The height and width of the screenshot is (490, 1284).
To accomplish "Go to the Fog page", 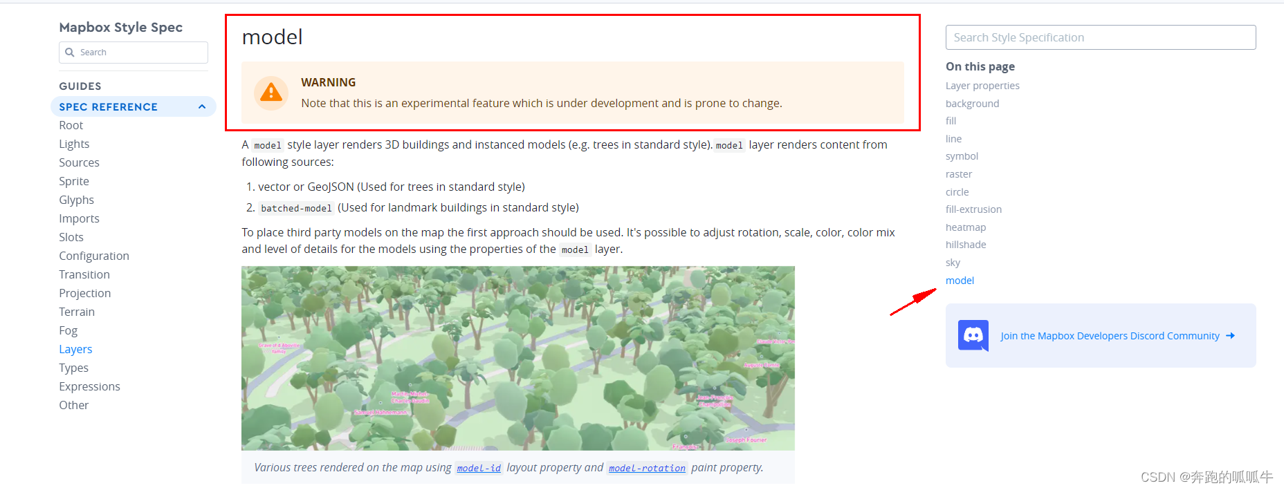I will tap(68, 330).
